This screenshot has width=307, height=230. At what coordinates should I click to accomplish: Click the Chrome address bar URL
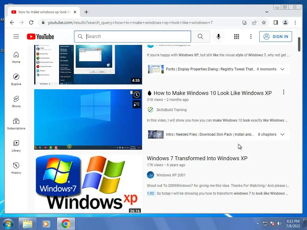[130, 22]
